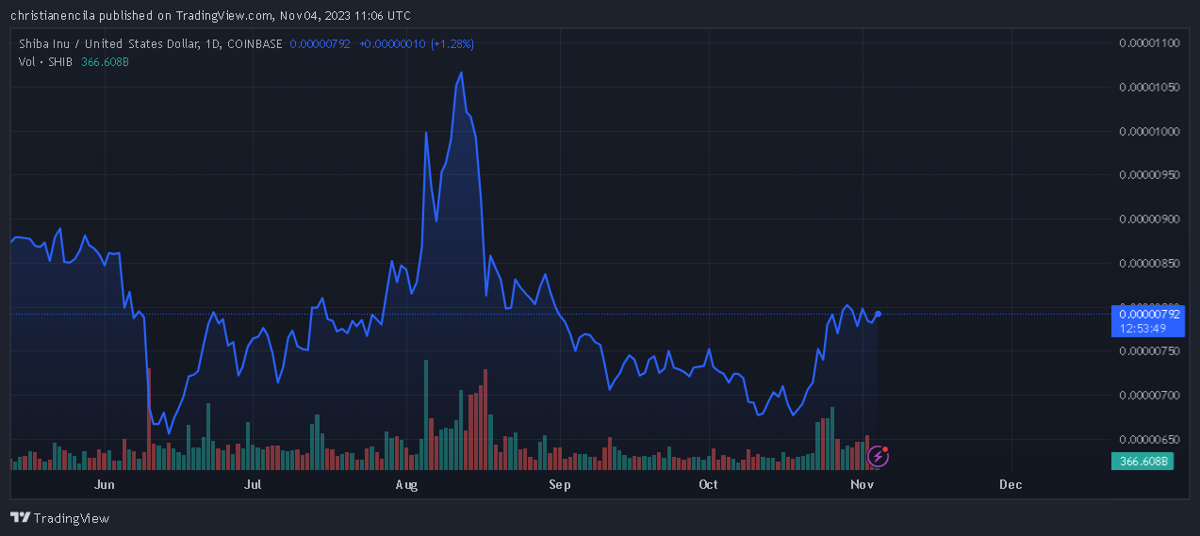Click the purple lightning bolt event icon
The width and height of the screenshot is (1200, 536).
pos(878,457)
